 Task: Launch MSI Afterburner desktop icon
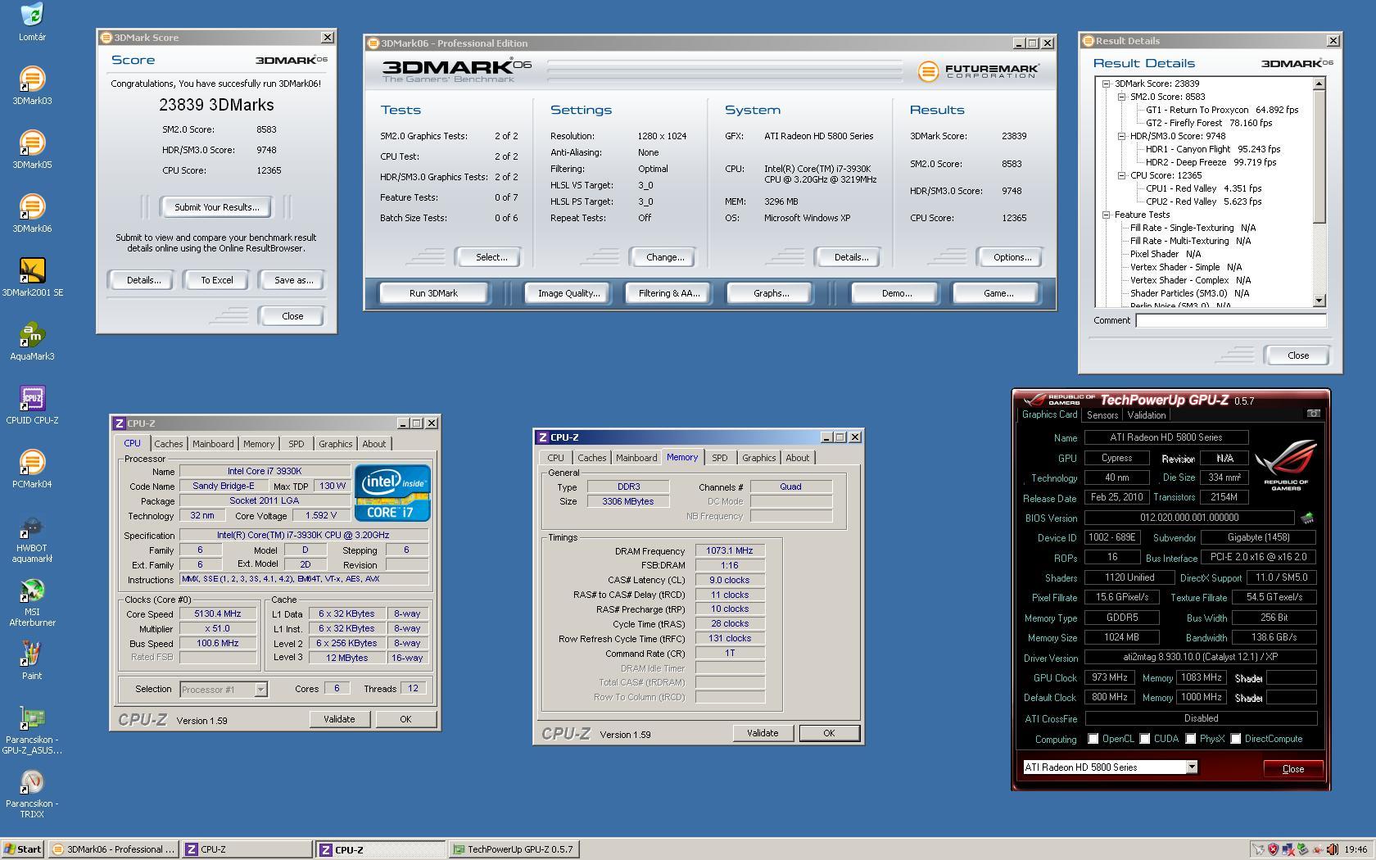pyautogui.click(x=32, y=590)
